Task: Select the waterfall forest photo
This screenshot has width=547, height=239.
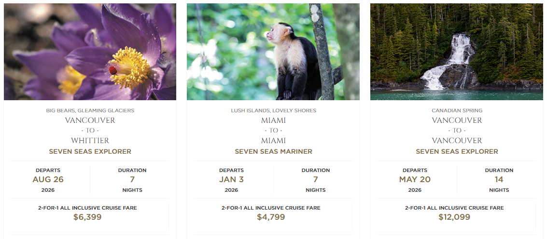Action: [457, 52]
